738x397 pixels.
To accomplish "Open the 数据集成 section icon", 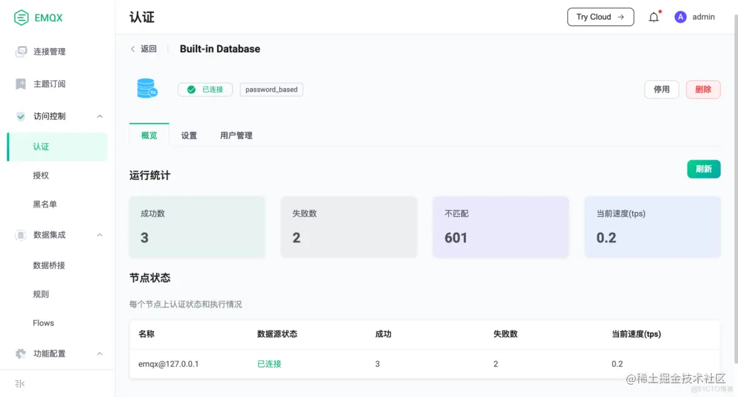I will pyautogui.click(x=19, y=235).
